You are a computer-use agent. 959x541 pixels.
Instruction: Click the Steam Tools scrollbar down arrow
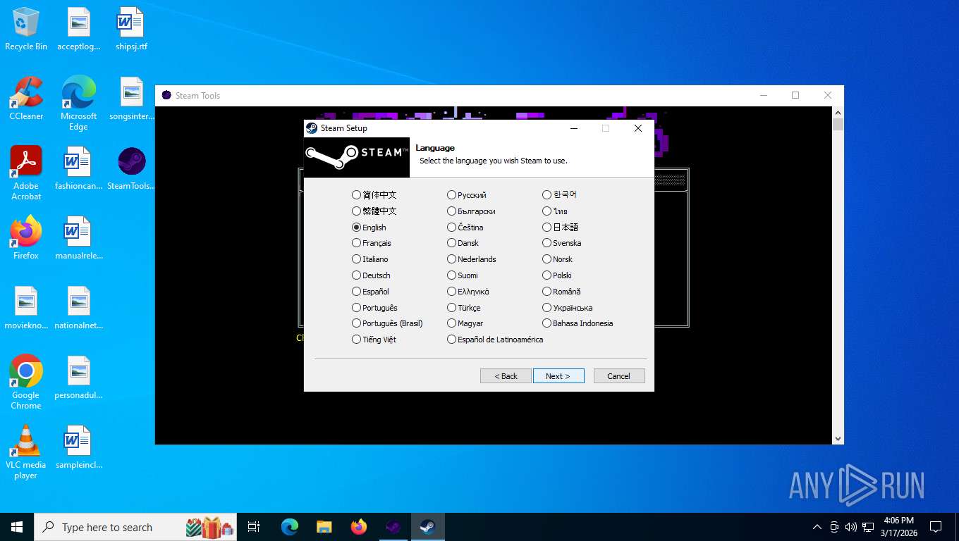tap(838, 439)
